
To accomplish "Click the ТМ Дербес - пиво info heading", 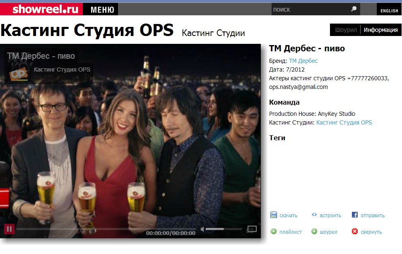I will [307, 48].
